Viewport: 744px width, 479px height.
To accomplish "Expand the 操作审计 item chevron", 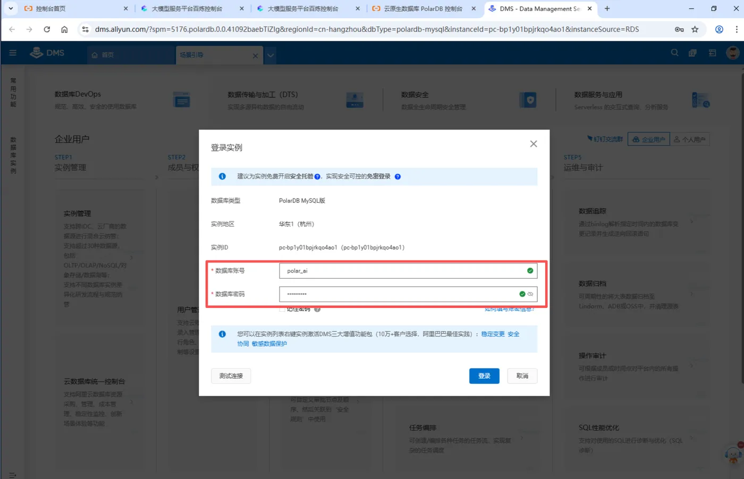I will click(x=691, y=365).
